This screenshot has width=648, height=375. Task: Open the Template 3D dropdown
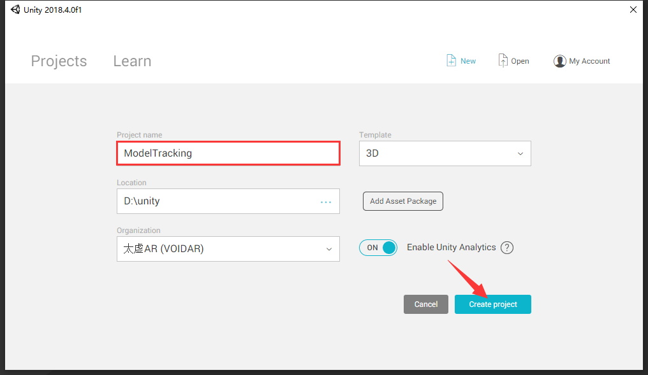point(445,153)
